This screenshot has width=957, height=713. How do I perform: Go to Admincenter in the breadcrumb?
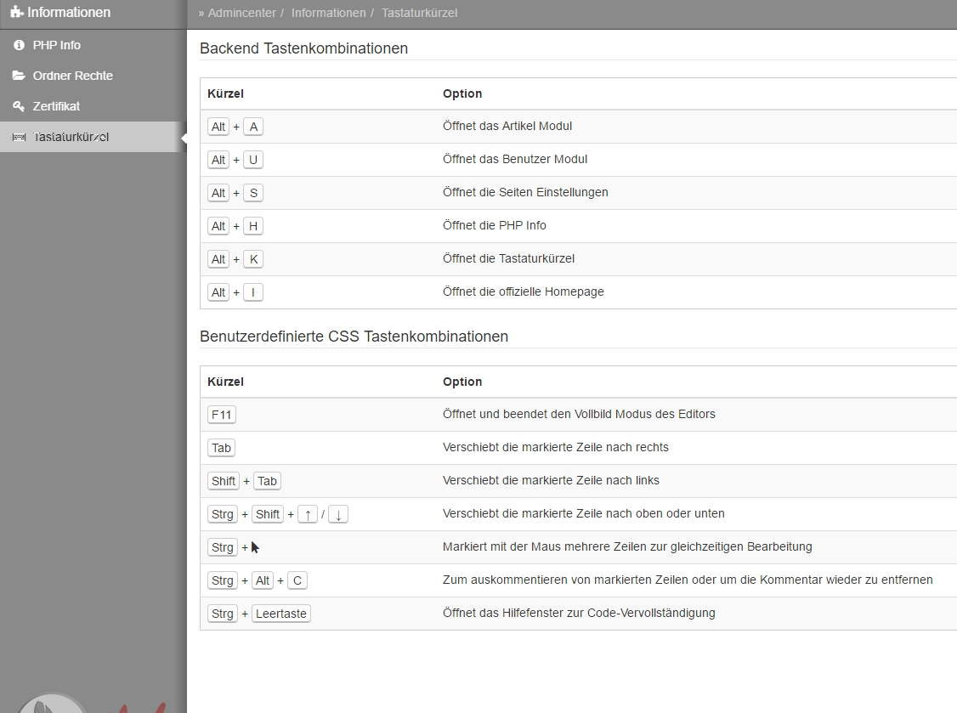tap(241, 13)
